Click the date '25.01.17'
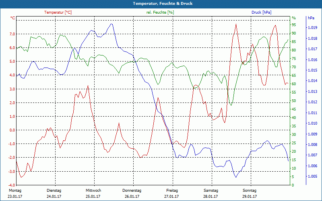This screenshot has height=201, width=322. pyautogui.click(x=93, y=197)
